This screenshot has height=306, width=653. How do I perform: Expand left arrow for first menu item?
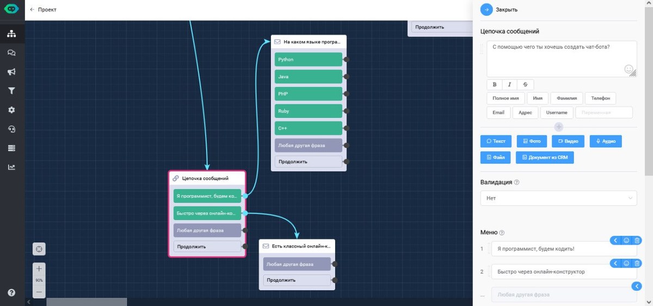tap(615, 240)
